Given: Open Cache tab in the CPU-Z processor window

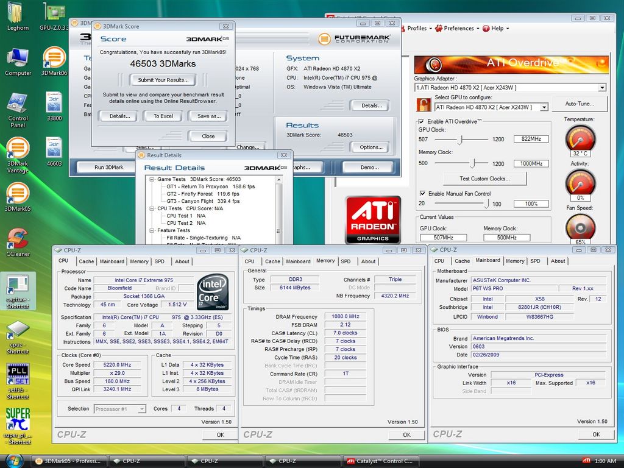Looking at the screenshot, I should [87, 261].
